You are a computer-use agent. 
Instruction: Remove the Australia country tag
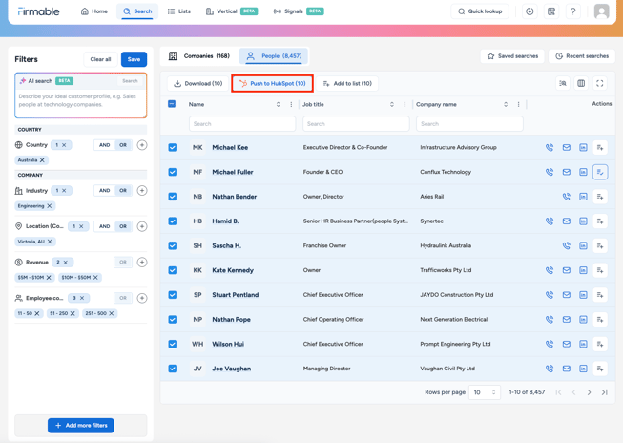(x=42, y=159)
